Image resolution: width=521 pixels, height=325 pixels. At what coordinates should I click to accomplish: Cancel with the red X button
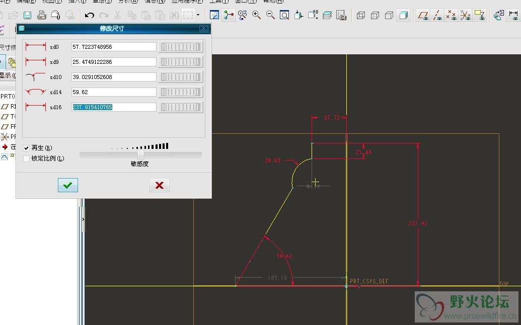point(160,185)
